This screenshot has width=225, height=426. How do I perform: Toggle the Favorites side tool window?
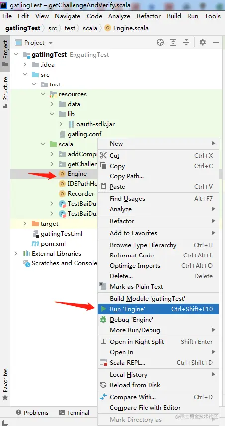click(x=5, y=384)
